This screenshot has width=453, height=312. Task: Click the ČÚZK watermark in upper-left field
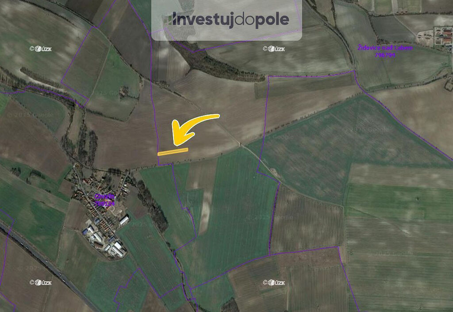40,49
